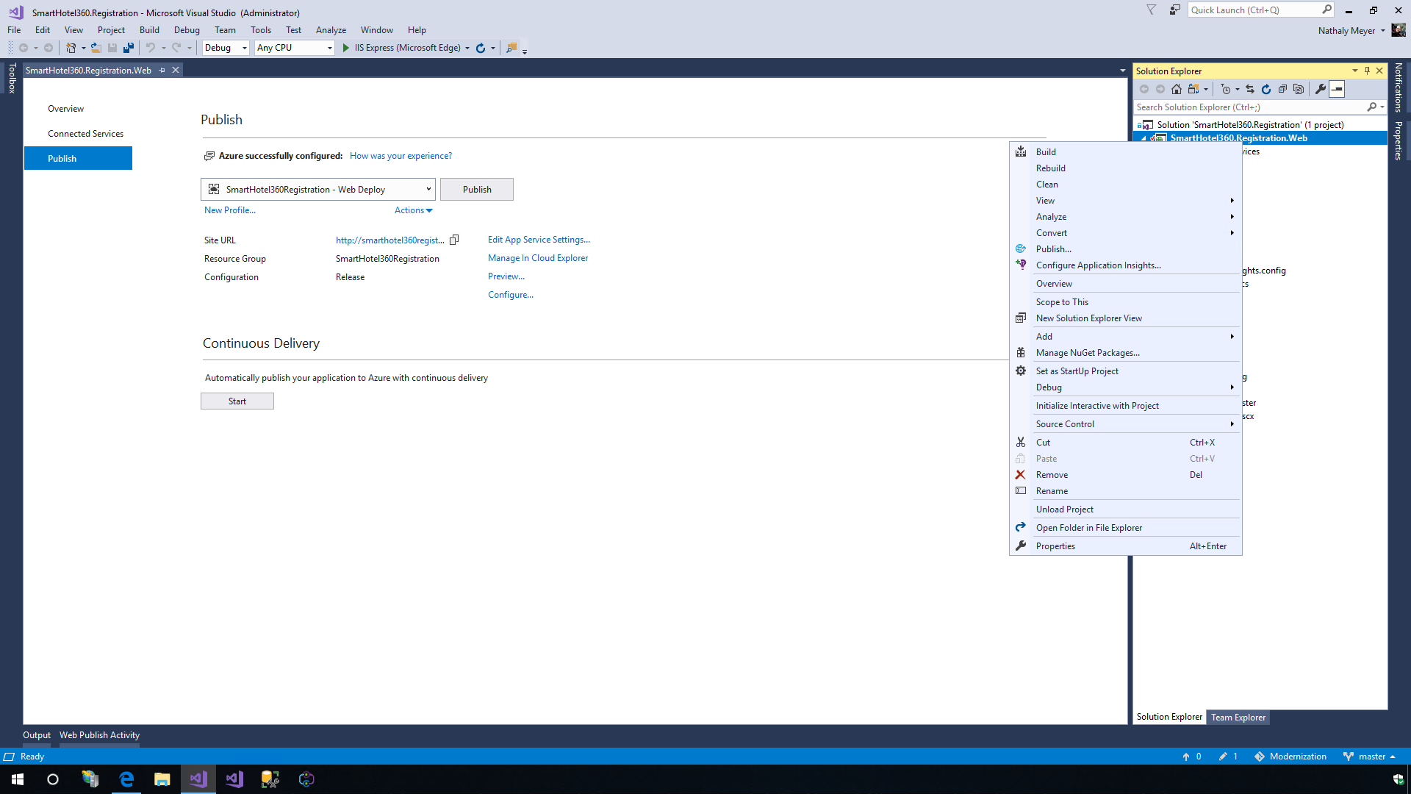Select Publish... in the context menu
1411x794 pixels.
coord(1053,249)
